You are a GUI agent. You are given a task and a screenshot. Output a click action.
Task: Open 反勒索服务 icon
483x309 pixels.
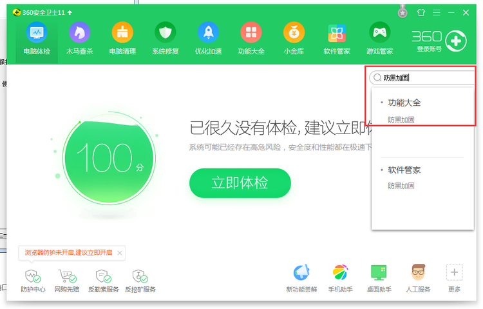click(103, 276)
